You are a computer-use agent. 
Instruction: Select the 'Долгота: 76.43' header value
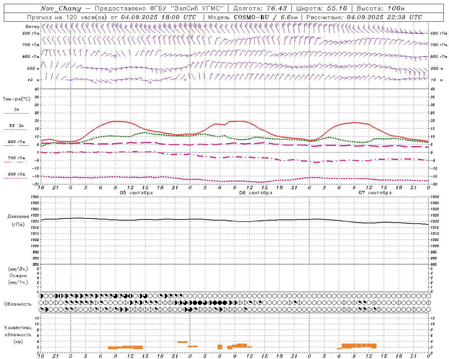260,8
